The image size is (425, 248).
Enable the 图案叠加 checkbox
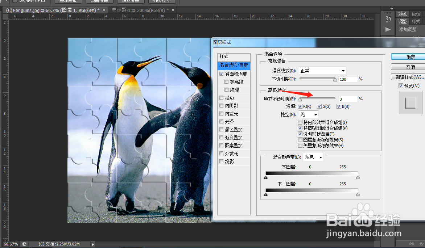(222, 146)
